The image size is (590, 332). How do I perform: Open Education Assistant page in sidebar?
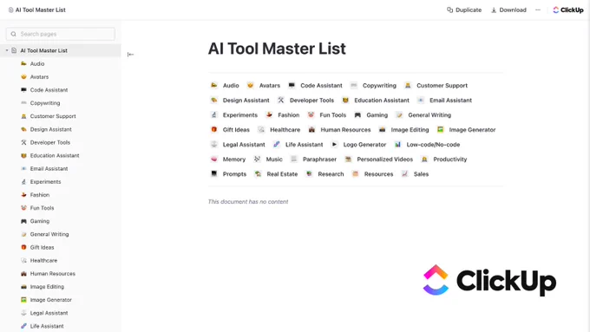[55, 155]
